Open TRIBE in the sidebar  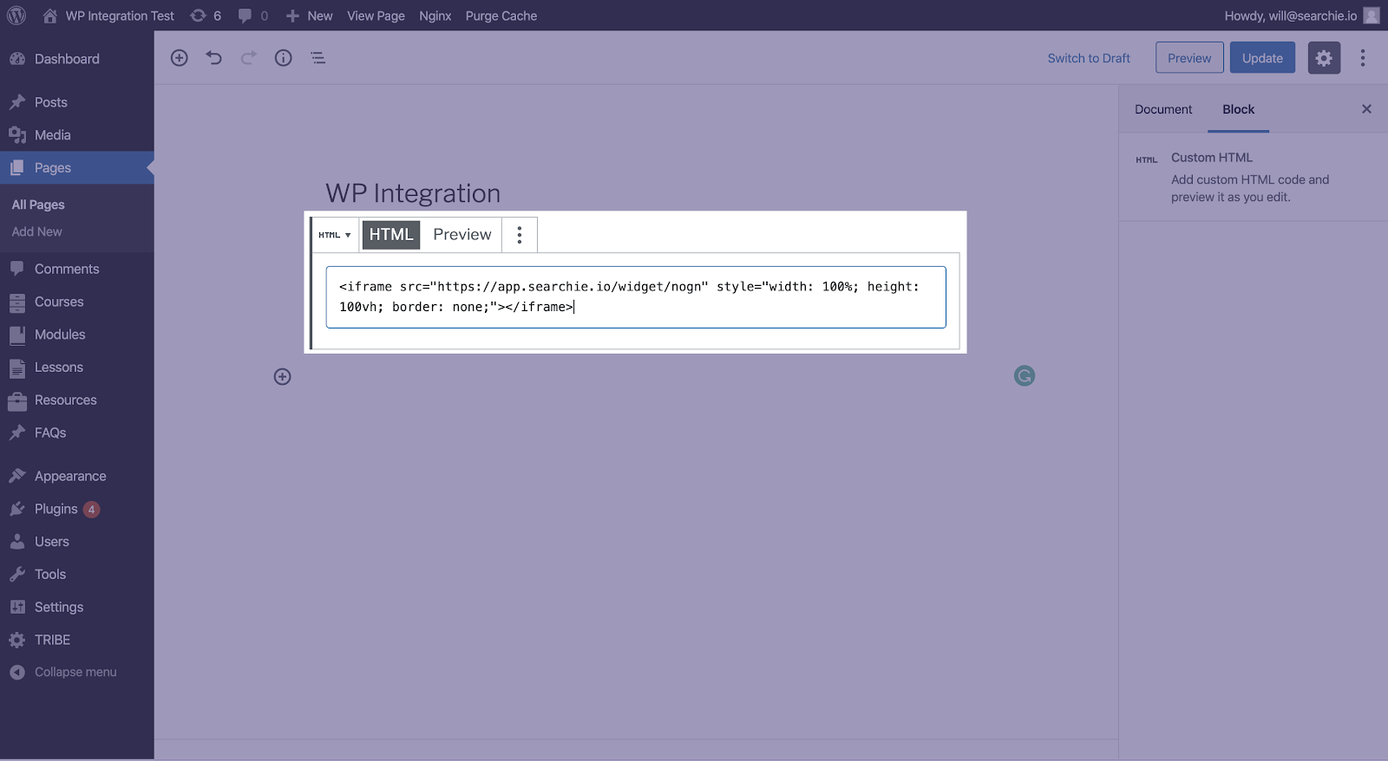click(x=77, y=641)
